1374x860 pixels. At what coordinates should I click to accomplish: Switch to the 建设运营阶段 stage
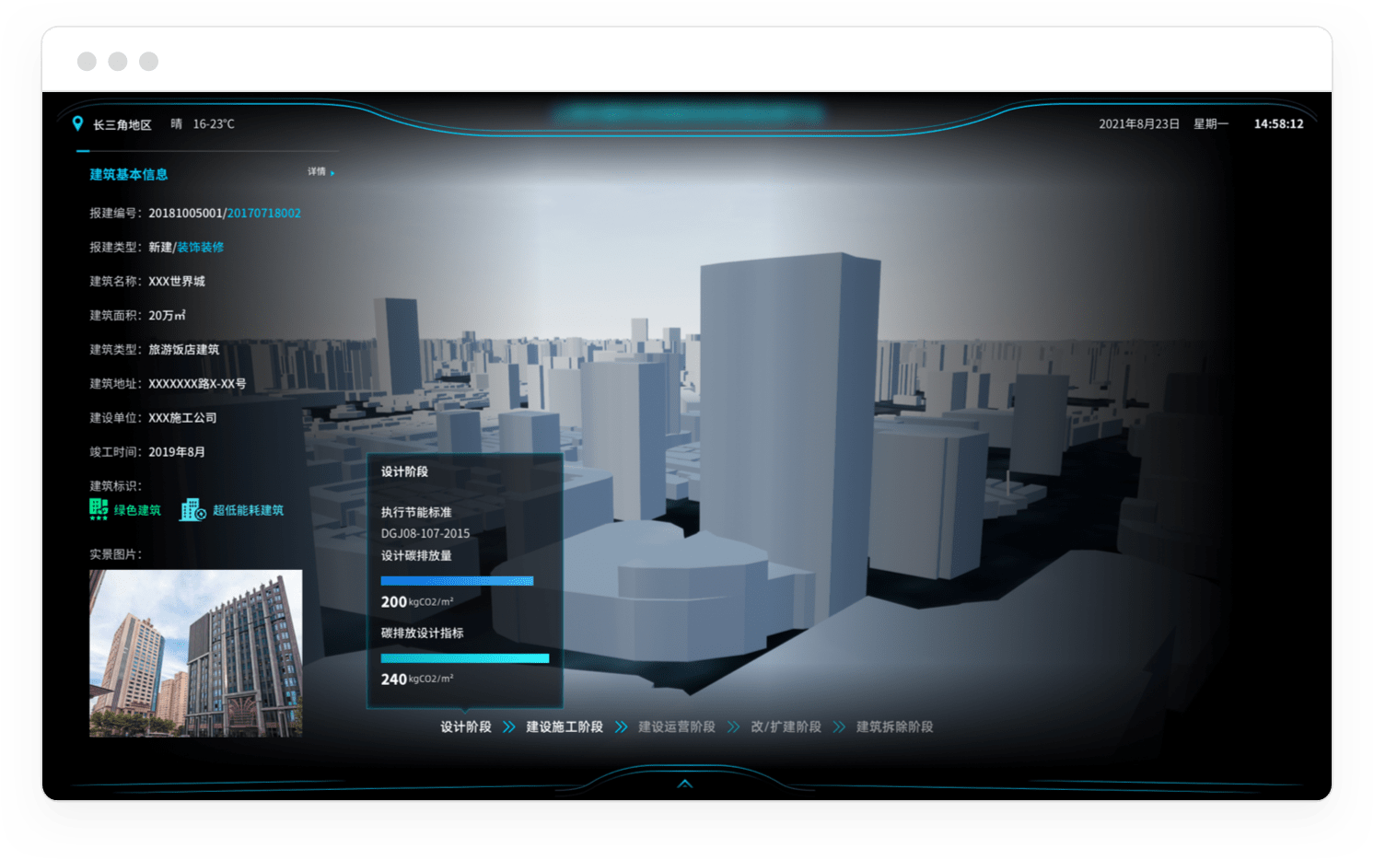677,727
